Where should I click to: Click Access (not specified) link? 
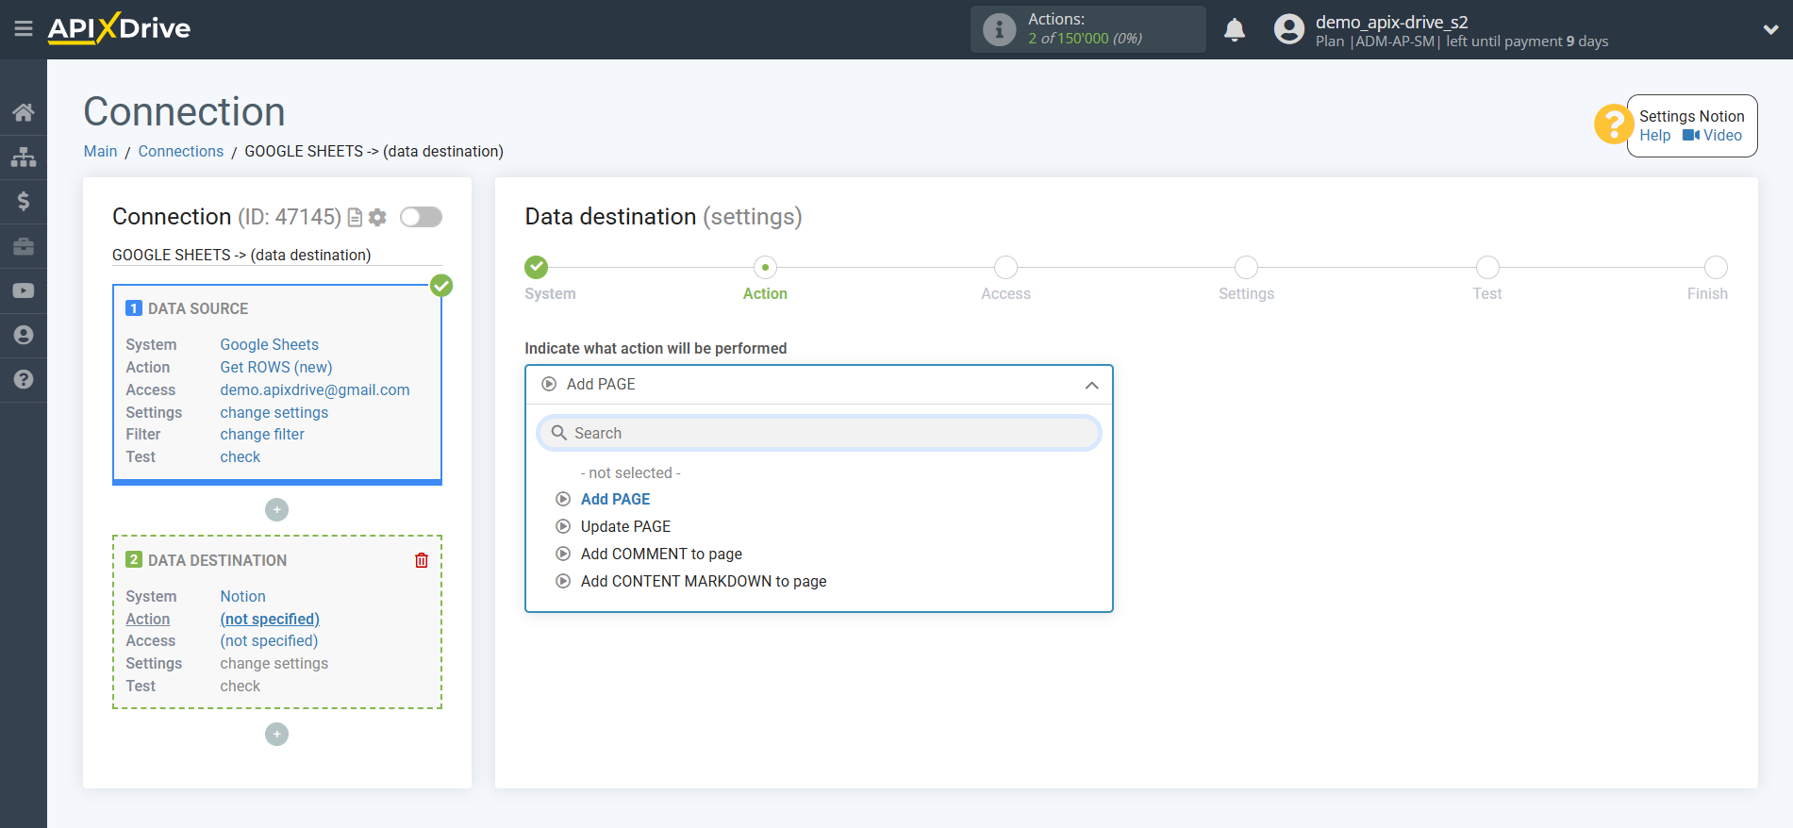(x=269, y=641)
